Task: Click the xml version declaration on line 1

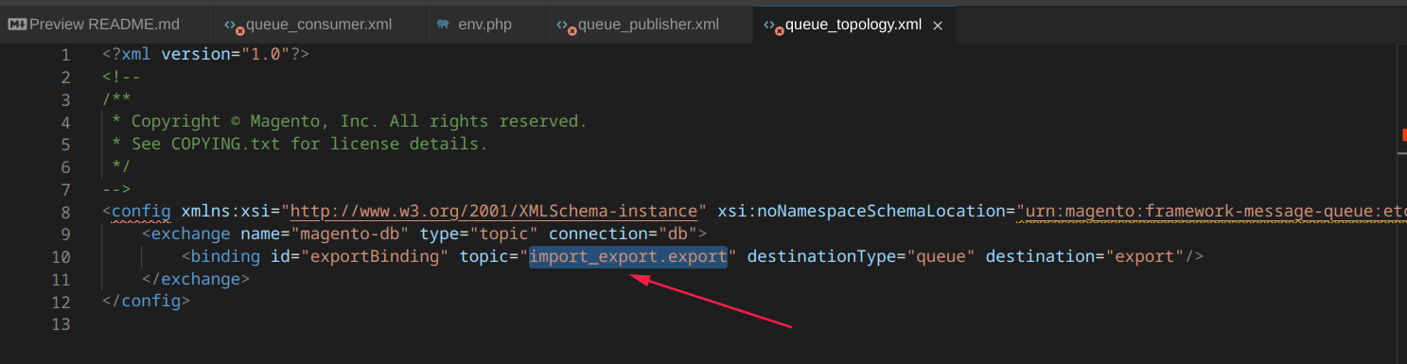Action: [205, 54]
